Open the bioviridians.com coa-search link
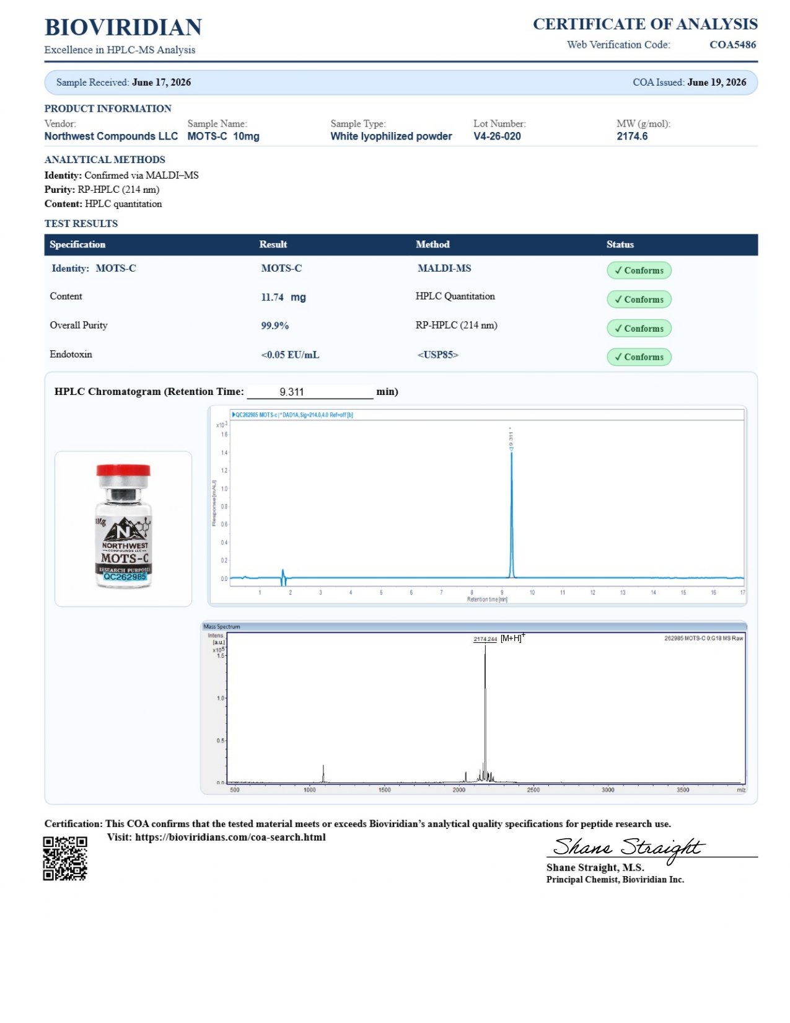The width and height of the screenshot is (790, 1023). pos(230,837)
